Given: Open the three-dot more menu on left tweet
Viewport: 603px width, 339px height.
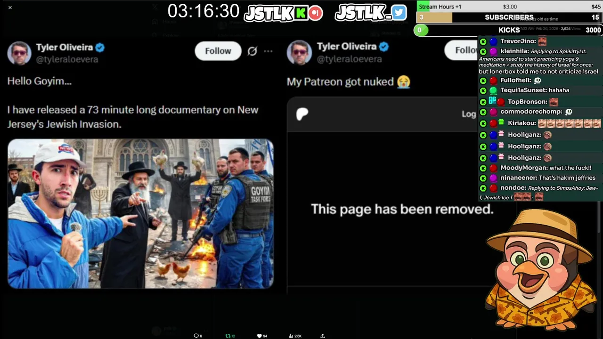Looking at the screenshot, I should (x=268, y=51).
